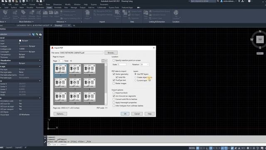
Task: Open the Insert ribbon tab
Action: coord(49,7)
